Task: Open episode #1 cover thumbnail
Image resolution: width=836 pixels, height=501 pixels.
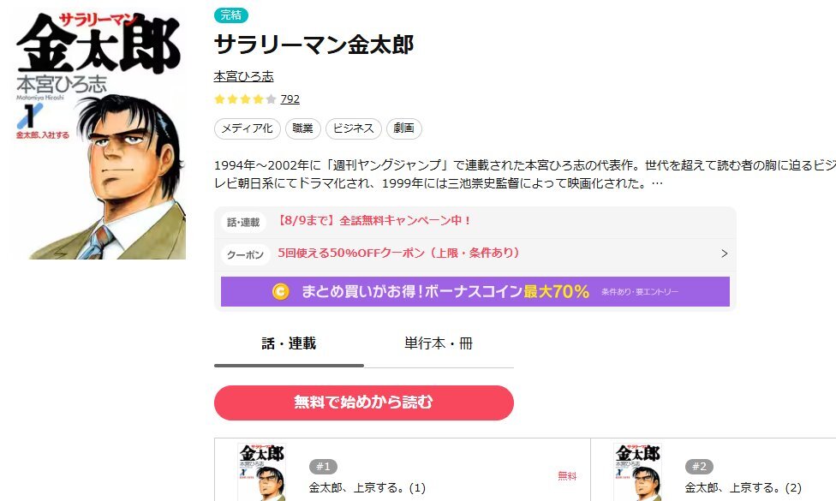Action: tap(262, 472)
